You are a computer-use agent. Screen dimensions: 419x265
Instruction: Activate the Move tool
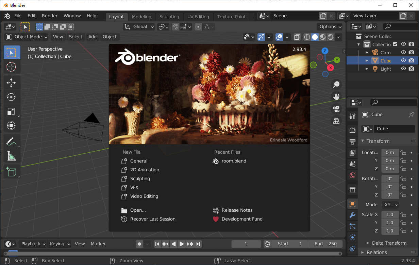(x=11, y=83)
